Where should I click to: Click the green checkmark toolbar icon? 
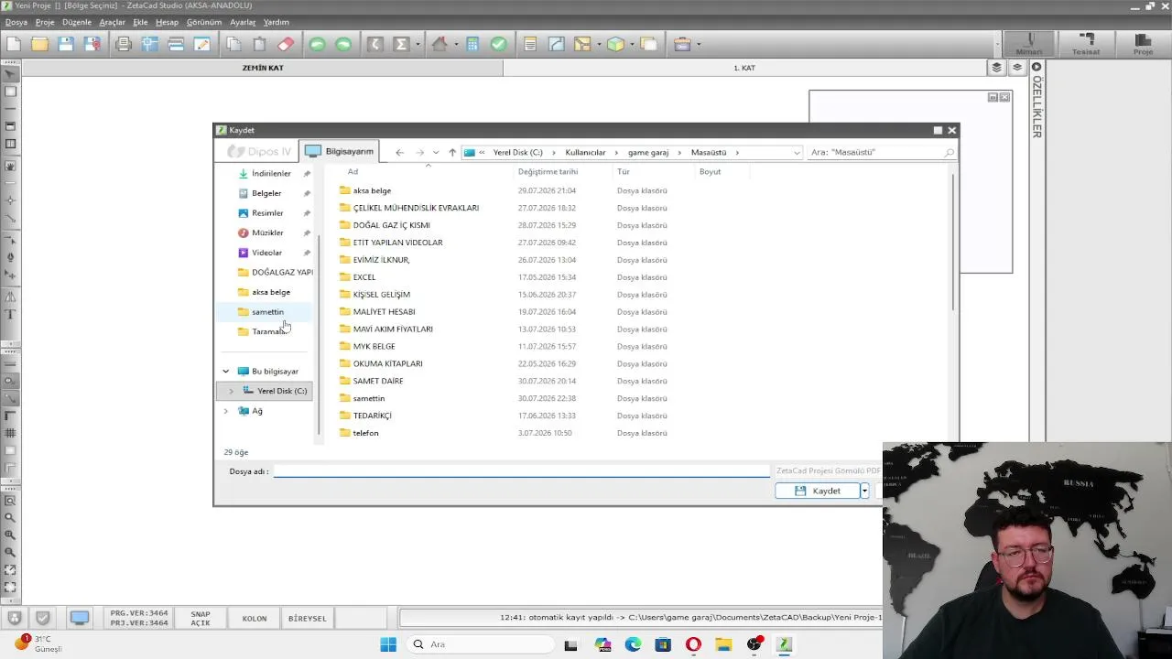[x=499, y=44]
